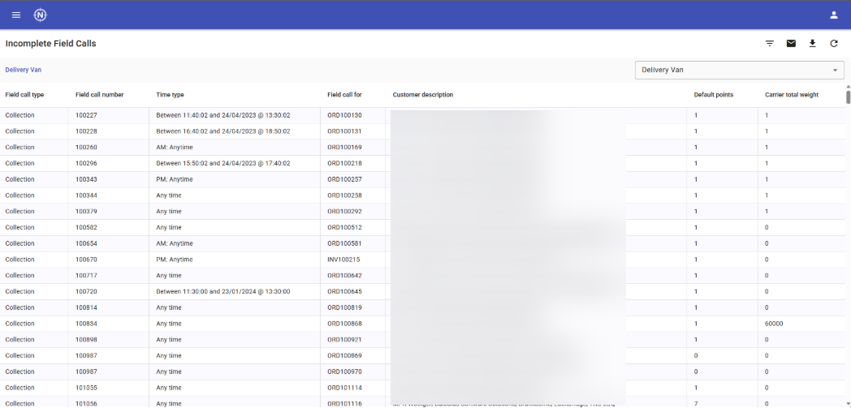This screenshot has height=408, width=851.
Task: Open the hamburger navigation menu
Action: 16,15
